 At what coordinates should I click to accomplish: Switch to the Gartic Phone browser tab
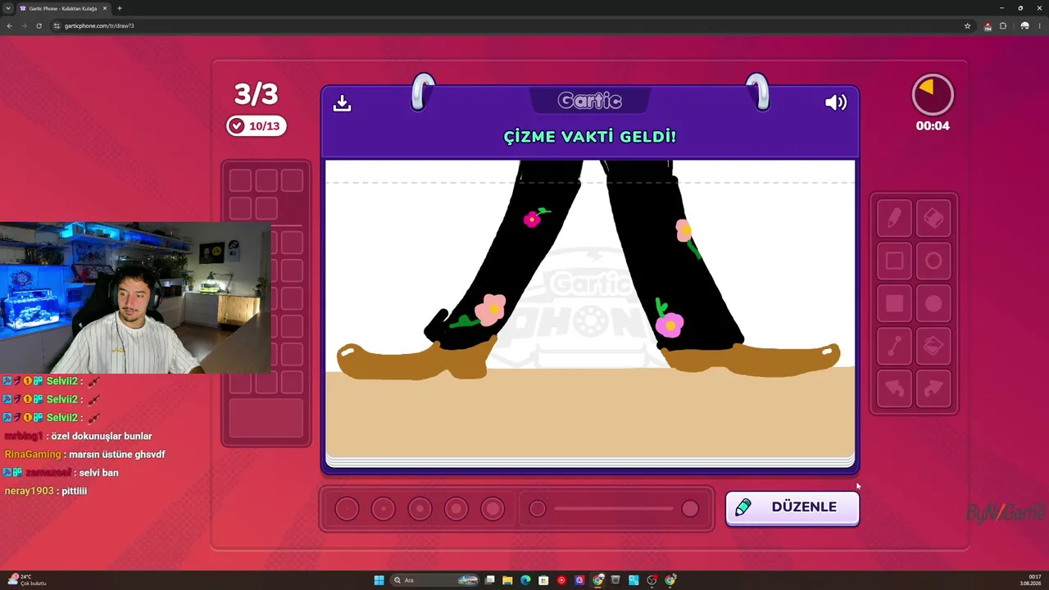point(62,8)
